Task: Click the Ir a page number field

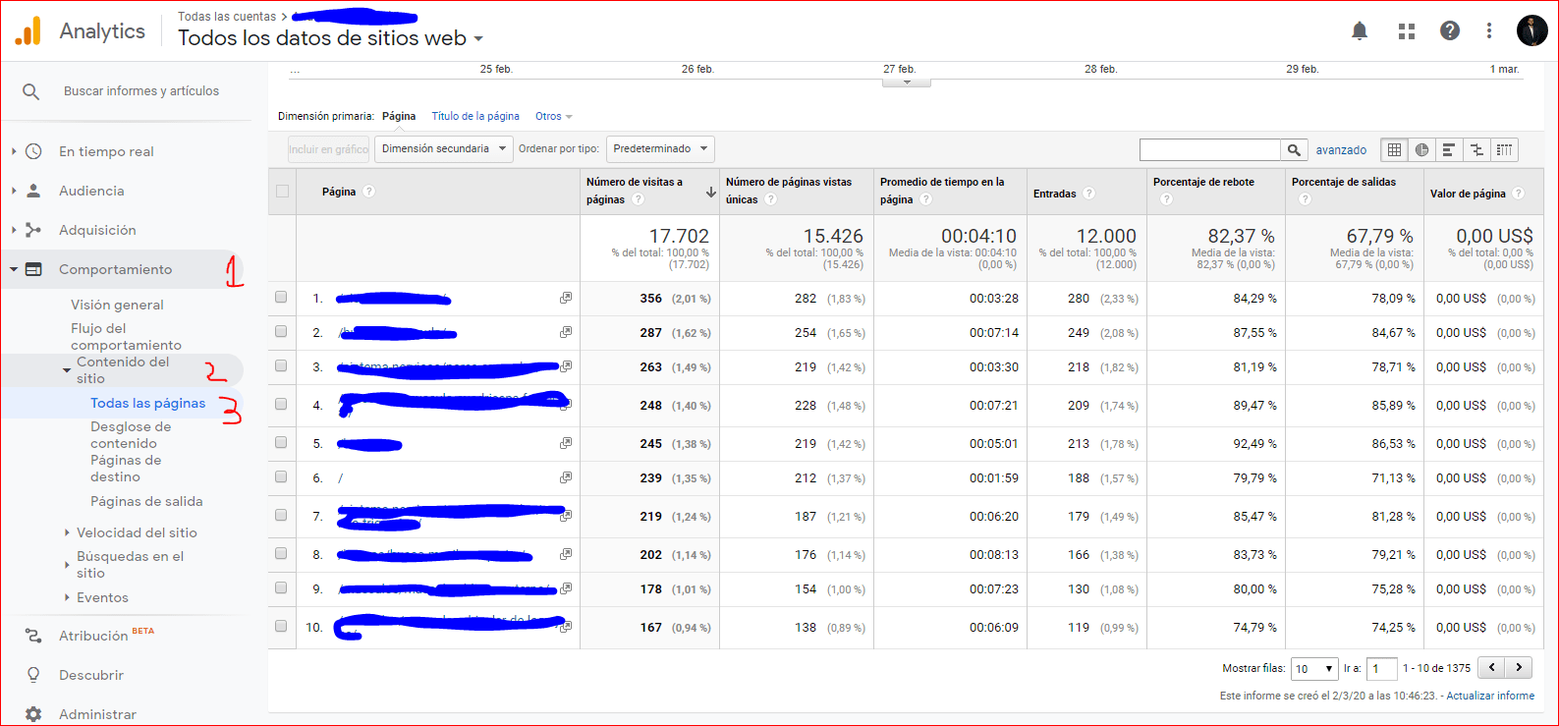Action: tap(1381, 669)
